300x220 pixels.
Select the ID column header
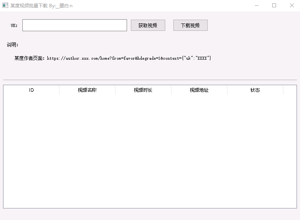[x=31, y=90]
